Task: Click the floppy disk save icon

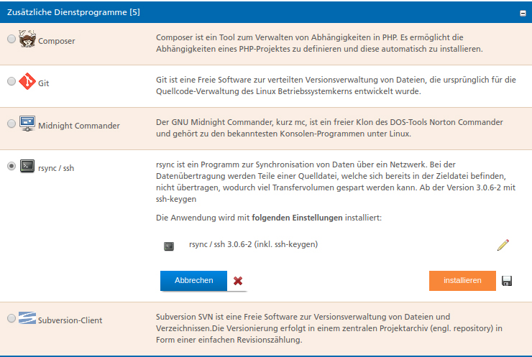Action: [x=507, y=281]
